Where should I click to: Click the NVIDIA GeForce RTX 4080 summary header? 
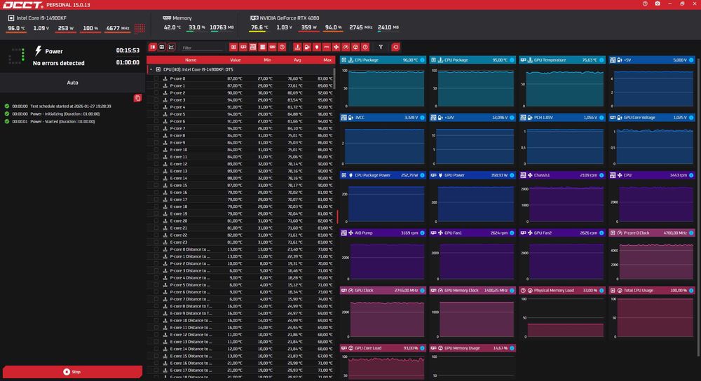tap(285, 18)
